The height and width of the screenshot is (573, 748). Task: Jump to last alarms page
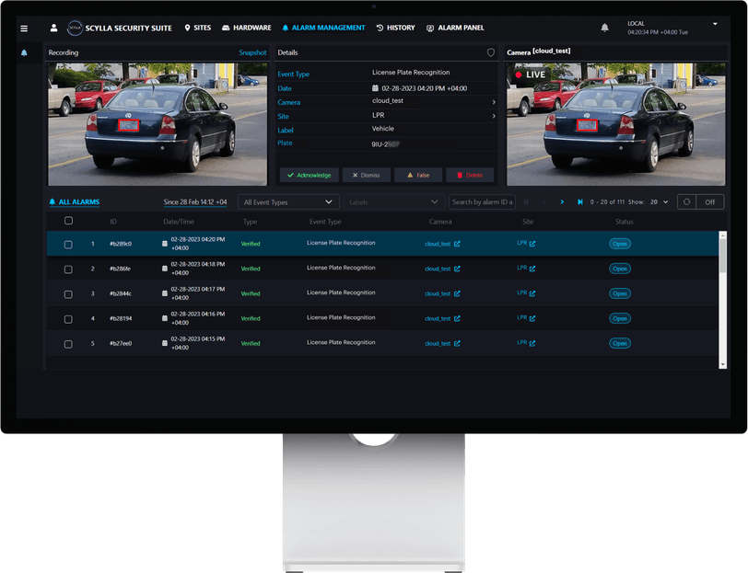(580, 202)
